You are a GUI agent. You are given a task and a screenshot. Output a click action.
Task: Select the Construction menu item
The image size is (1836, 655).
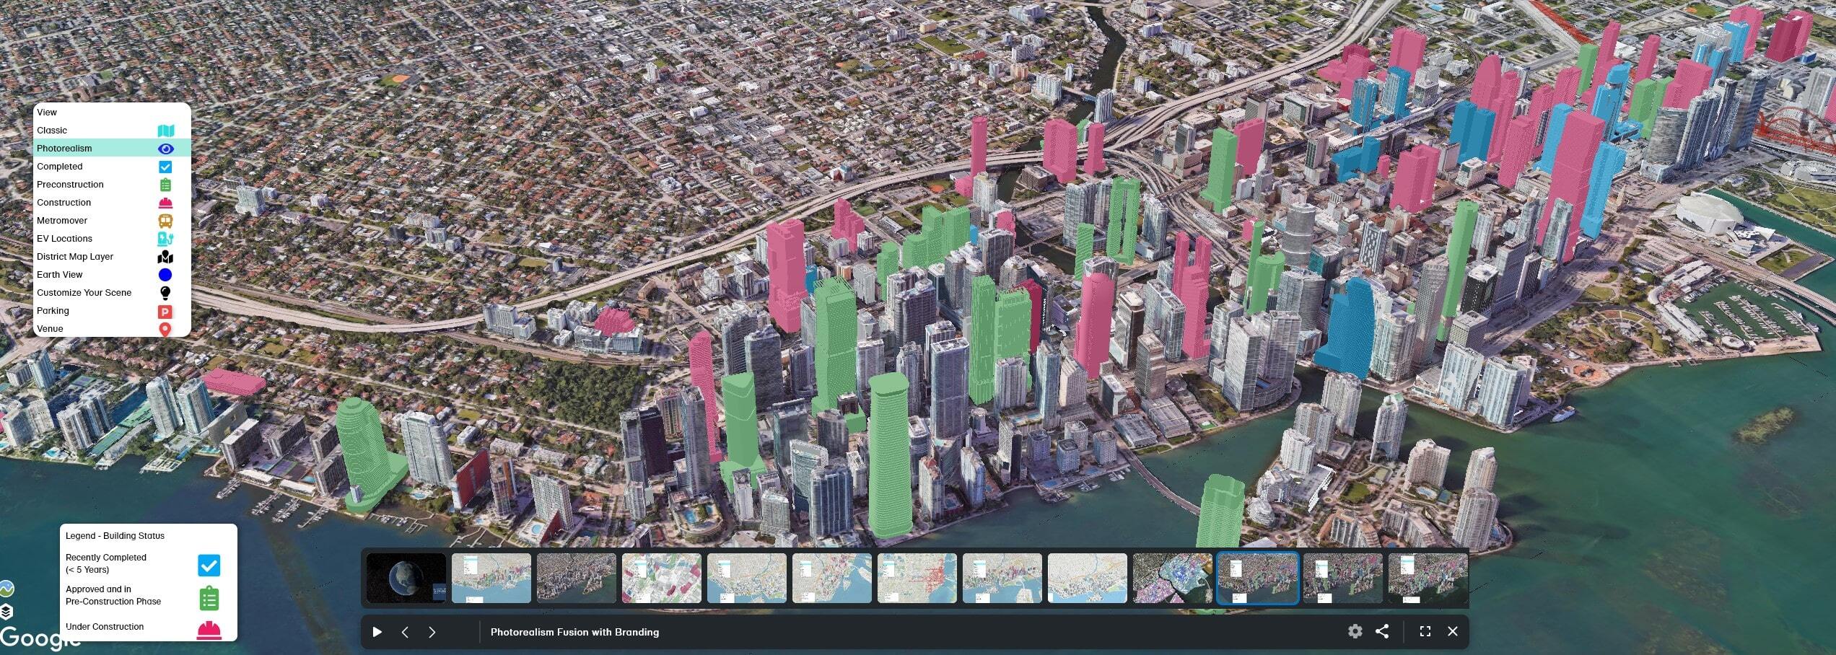(x=64, y=203)
